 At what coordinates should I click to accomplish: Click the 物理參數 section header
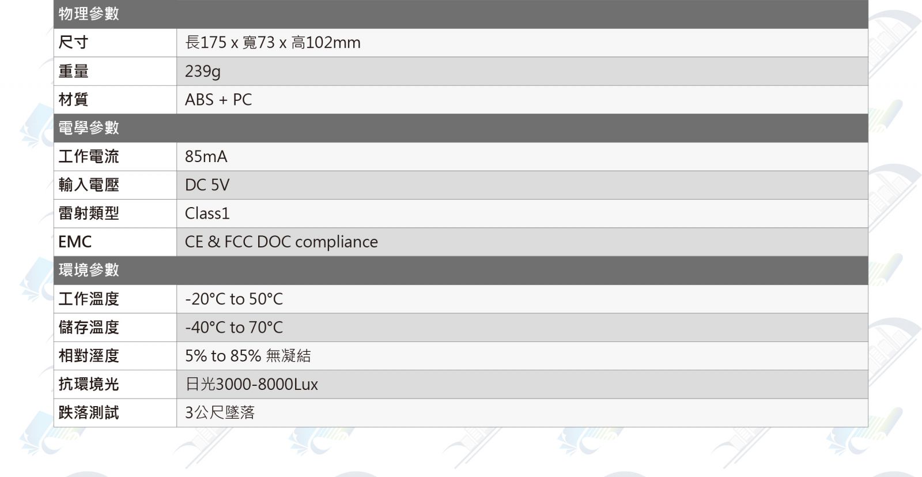tap(89, 14)
